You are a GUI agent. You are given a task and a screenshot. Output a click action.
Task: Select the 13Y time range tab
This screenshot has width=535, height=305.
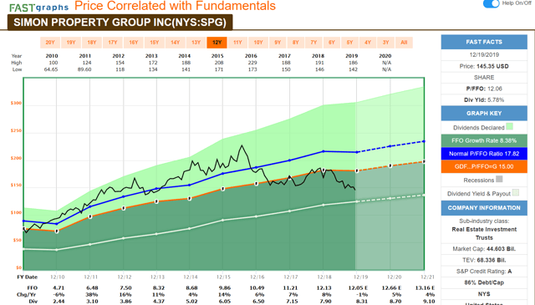[196, 43]
